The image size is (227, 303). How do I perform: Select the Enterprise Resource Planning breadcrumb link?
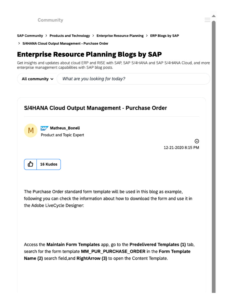coord(120,36)
